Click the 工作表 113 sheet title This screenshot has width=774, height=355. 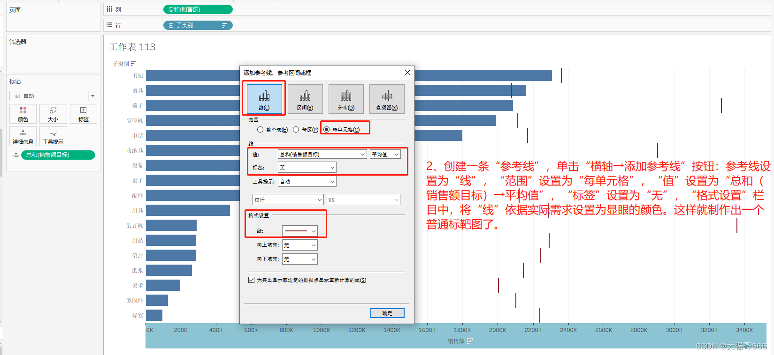point(132,47)
